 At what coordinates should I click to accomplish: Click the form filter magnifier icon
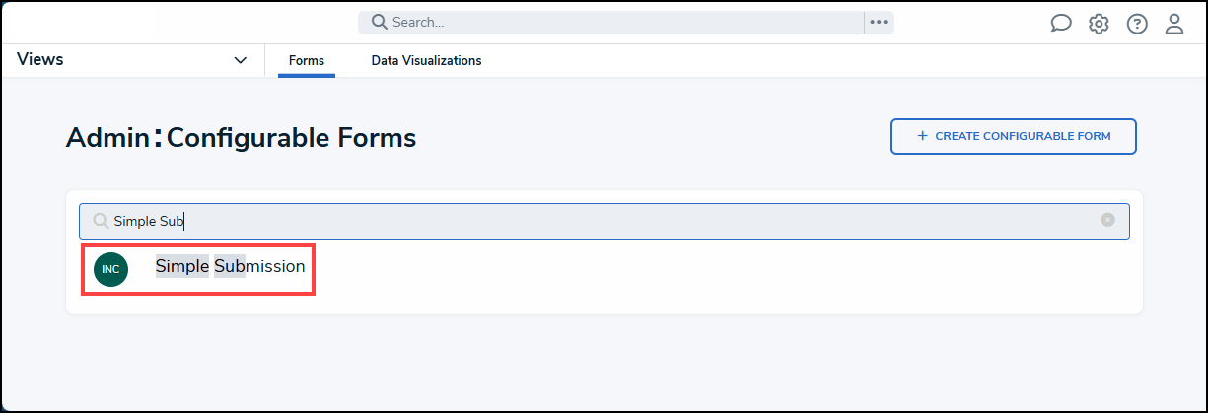[101, 221]
